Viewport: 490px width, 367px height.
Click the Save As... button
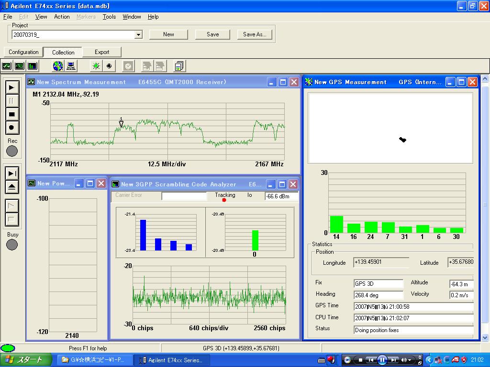[255, 34]
